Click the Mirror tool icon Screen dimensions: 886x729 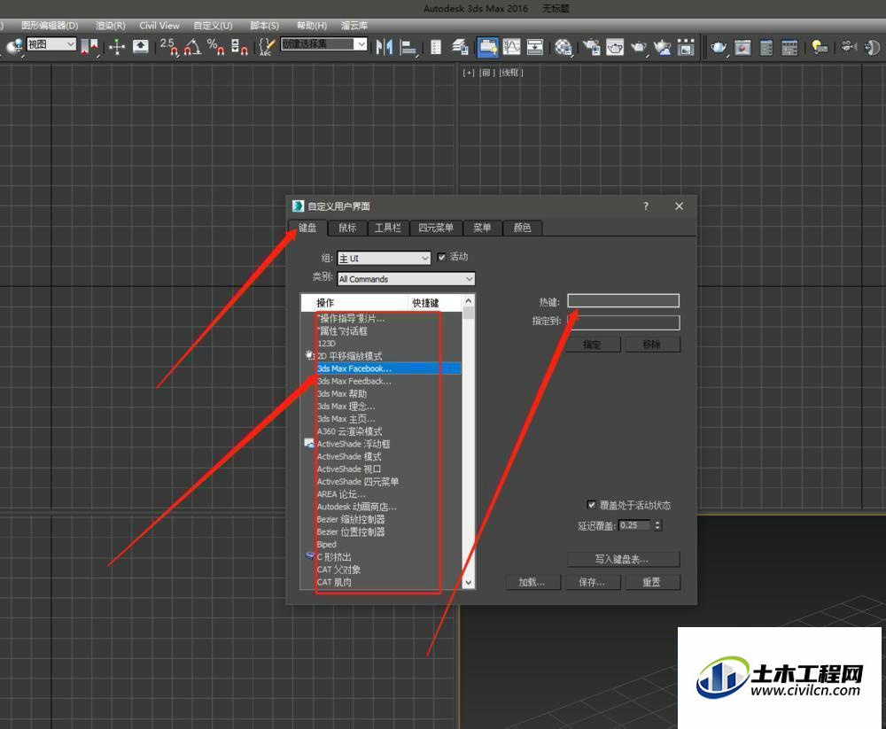(385, 46)
